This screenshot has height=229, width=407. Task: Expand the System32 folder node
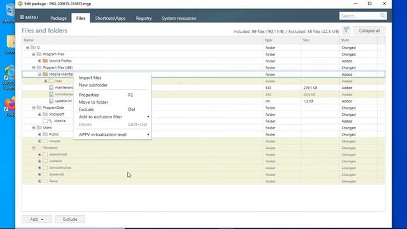39,174
